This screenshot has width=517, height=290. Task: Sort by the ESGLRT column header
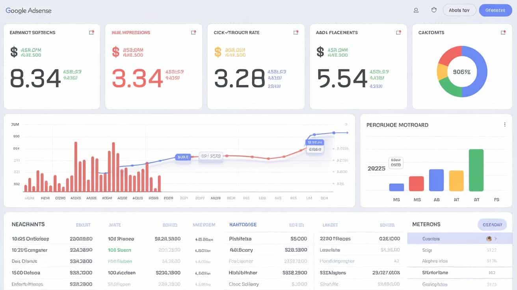point(83,225)
